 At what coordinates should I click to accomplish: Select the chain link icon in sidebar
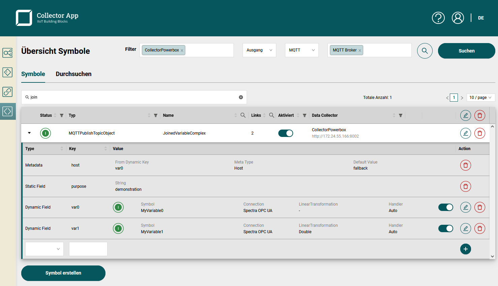[x=7, y=92]
